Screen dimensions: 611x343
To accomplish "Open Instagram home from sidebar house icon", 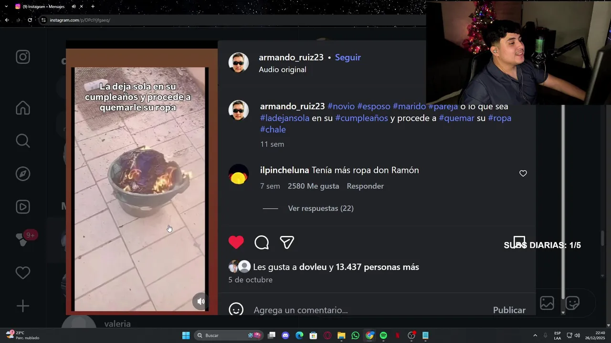I will (23, 108).
